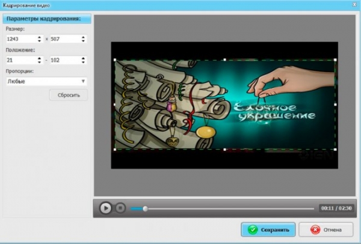Decrease crop height using down arrow
The width and height of the screenshot is (361, 244).
click(82, 41)
